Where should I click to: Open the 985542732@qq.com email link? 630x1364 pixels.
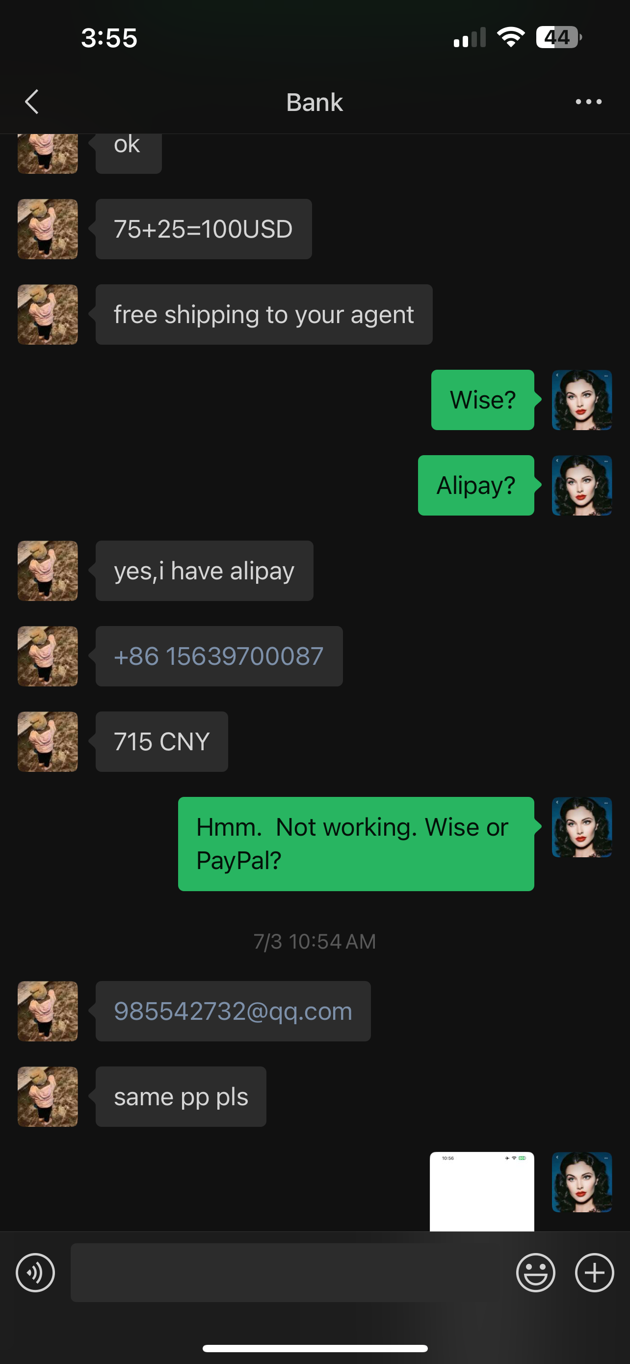click(x=233, y=1011)
